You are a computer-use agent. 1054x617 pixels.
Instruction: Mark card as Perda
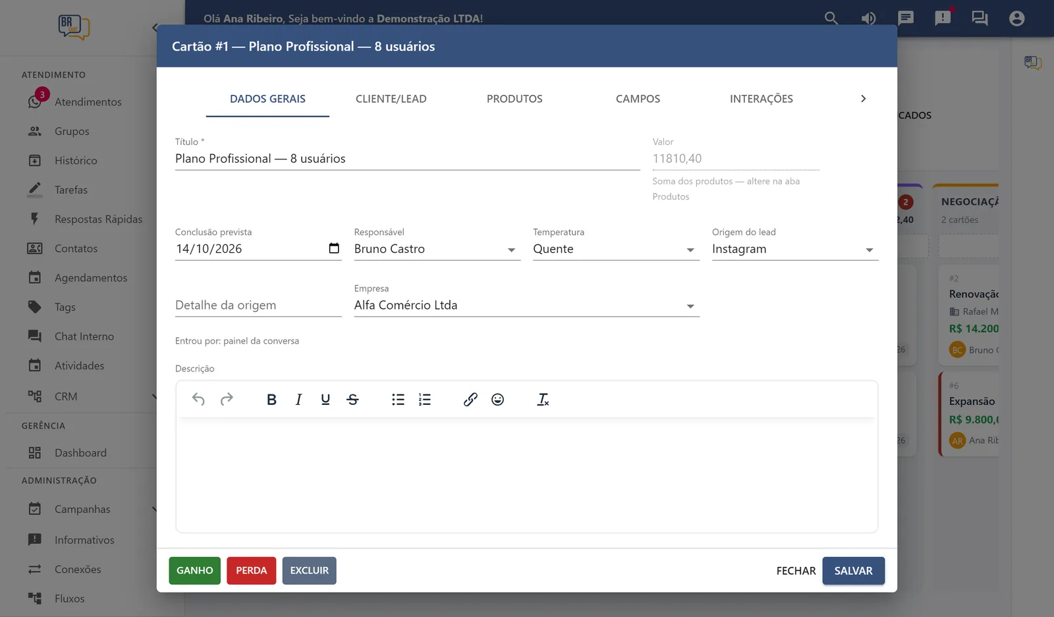252,570
